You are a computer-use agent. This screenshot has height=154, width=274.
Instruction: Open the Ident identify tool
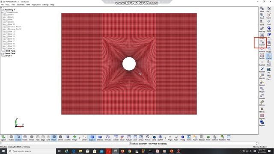coord(262,9)
